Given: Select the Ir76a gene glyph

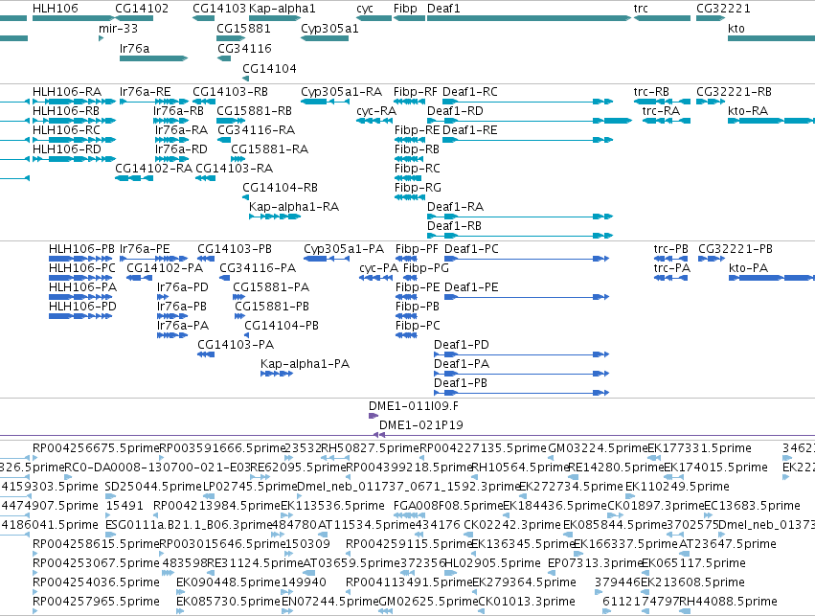Looking at the screenshot, I should [x=153, y=58].
